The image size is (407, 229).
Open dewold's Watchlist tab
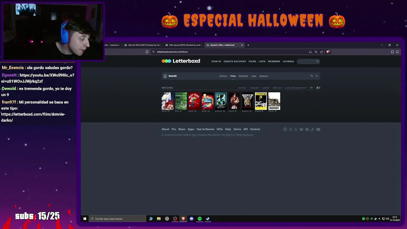point(243,76)
